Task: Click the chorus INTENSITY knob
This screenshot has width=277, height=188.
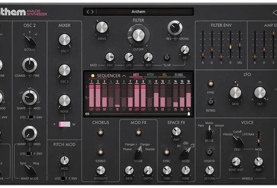Action: 101,170
